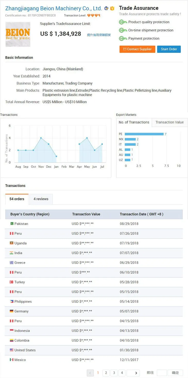Click the May data point on transactions chart

(x=87, y=138)
